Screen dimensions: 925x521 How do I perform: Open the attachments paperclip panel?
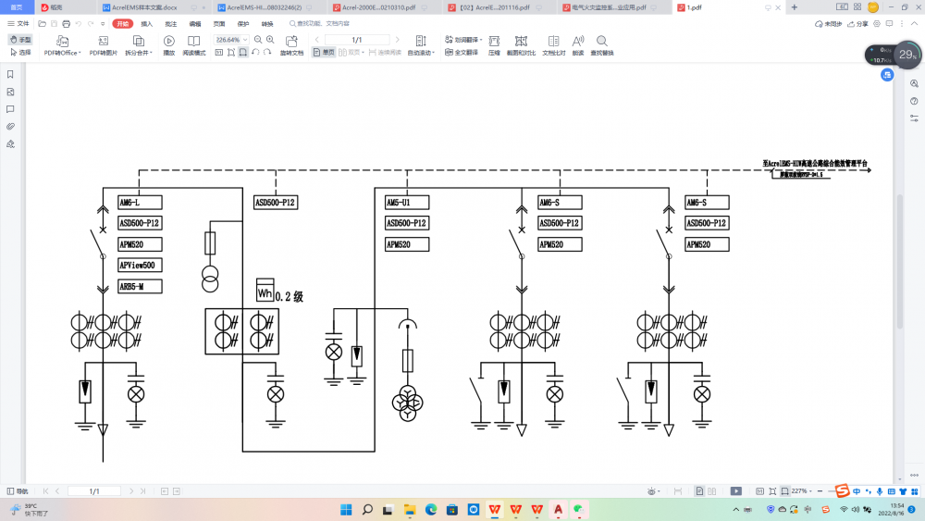[10, 126]
